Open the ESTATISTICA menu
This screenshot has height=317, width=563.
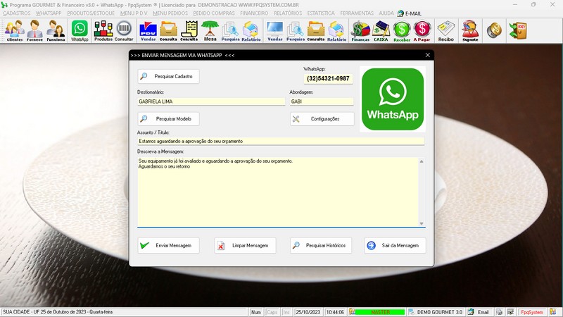coord(321,13)
